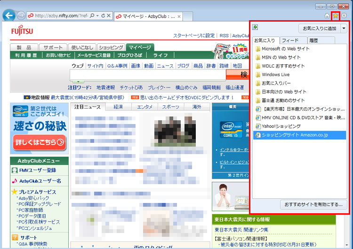Click the プレミアムサービス star heading
This screenshot has height=249, width=353.
tap(37, 192)
